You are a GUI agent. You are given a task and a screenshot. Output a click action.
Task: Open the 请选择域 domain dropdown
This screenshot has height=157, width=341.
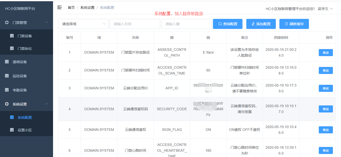coord(83,24)
